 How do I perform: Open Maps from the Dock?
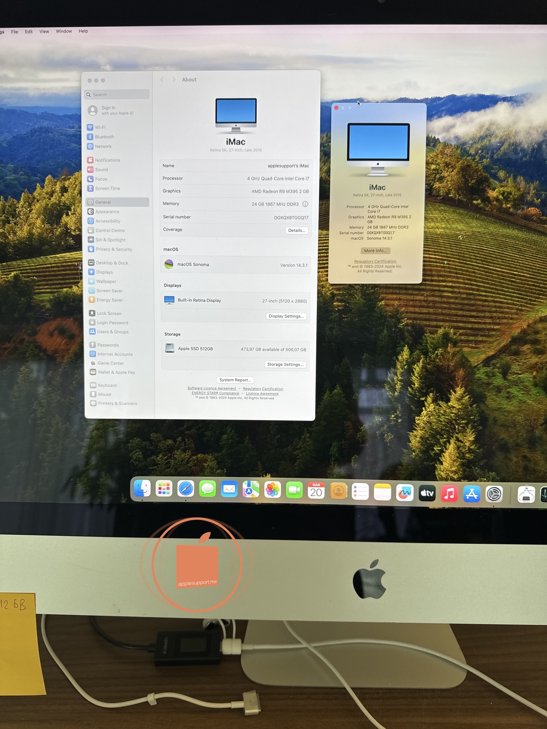click(x=251, y=490)
